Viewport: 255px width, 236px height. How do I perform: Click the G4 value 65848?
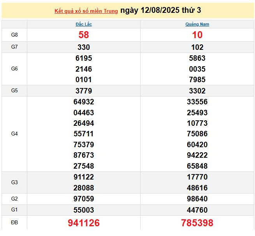coord(197,166)
